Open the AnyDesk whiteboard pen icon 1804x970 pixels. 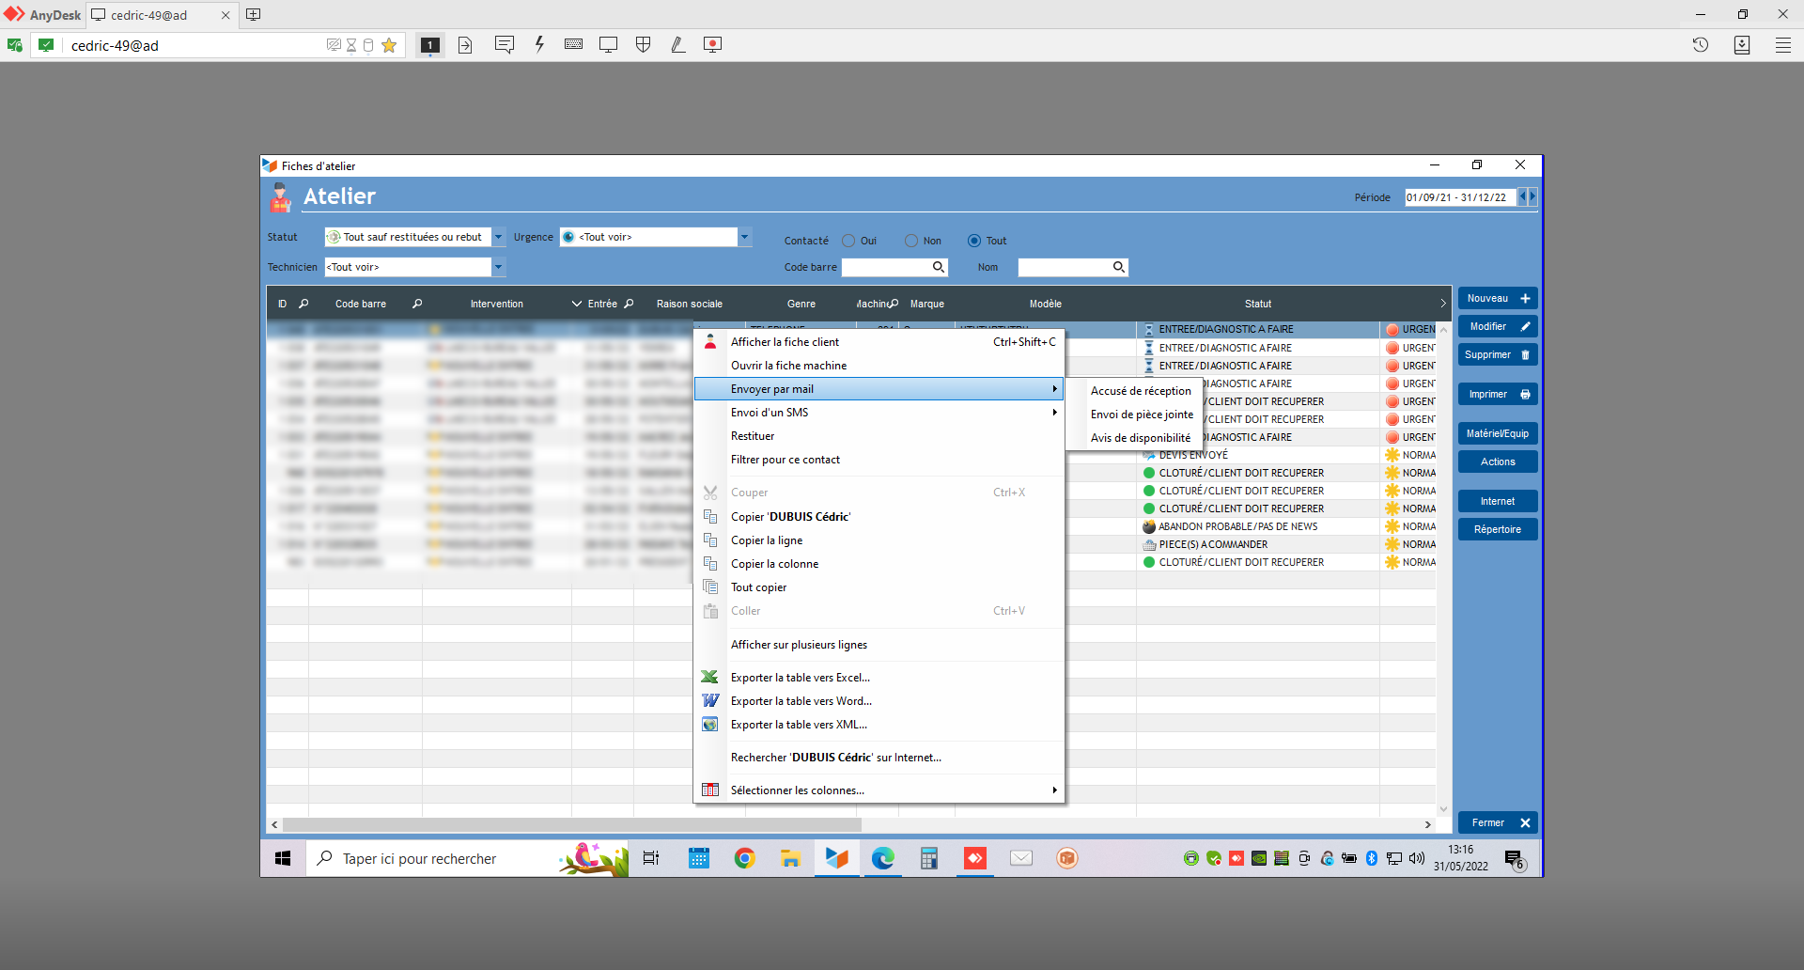[x=677, y=44]
